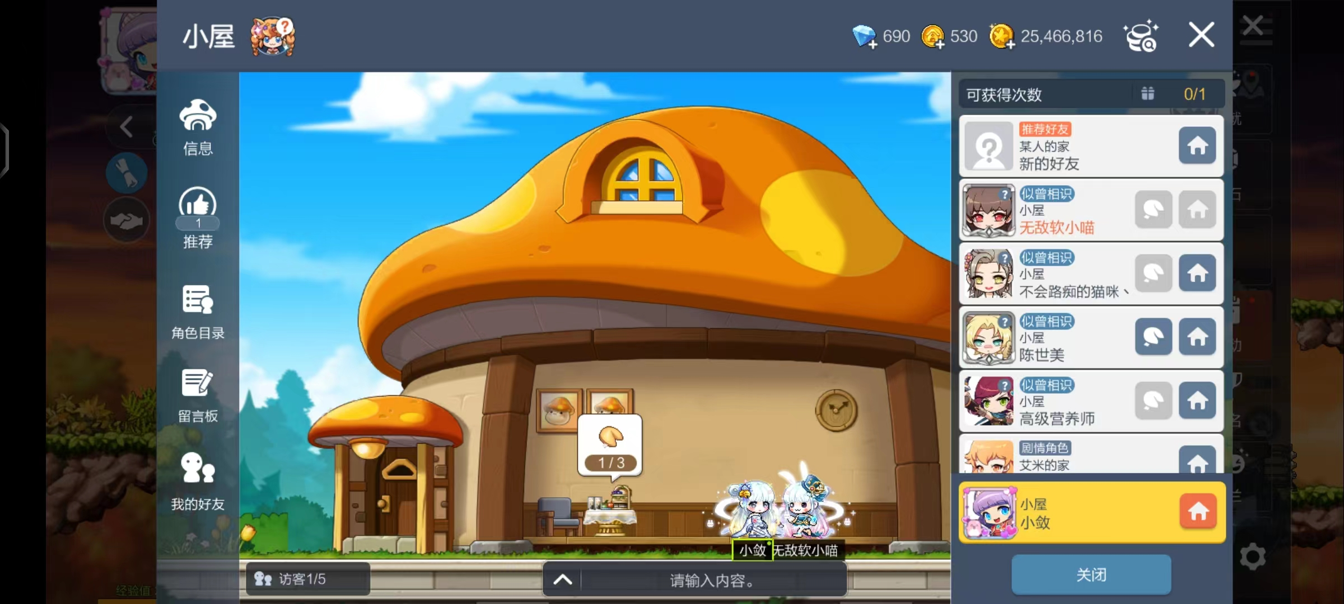Visit 陈世美's house with home icon
This screenshot has height=604, width=1344.
click(x=1197, y=337)
